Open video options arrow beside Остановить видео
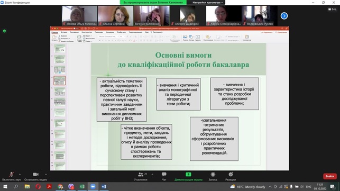Screen dimensions: 340x191 (x=46, y=174)
